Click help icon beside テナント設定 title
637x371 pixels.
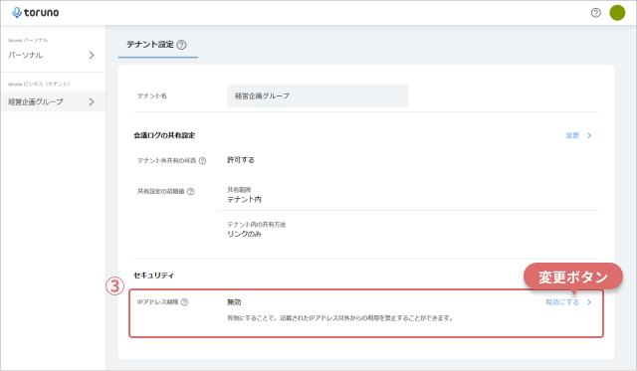tap(181, 45)
